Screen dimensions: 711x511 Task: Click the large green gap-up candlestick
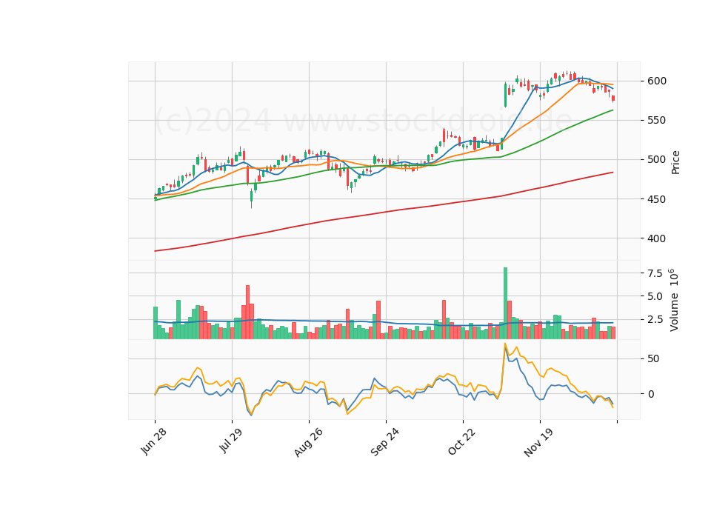506,95
